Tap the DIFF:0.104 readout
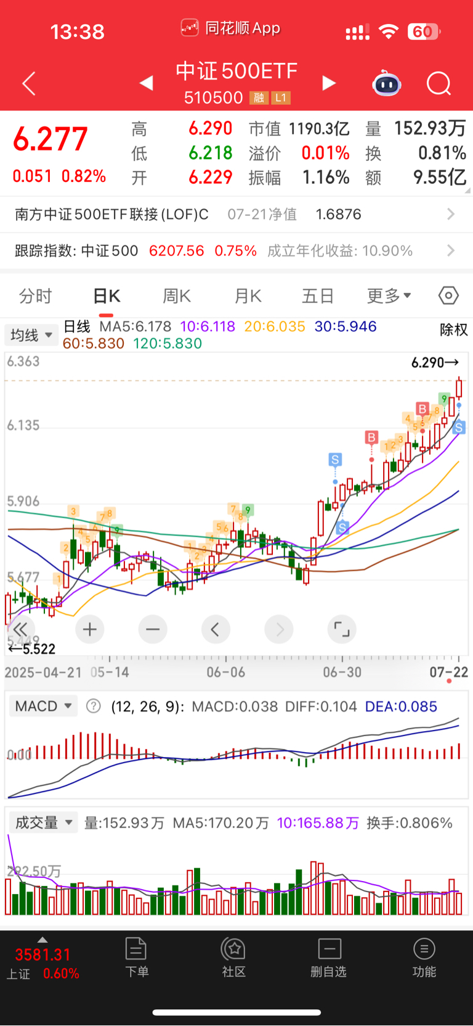 [x=321, y=706]
